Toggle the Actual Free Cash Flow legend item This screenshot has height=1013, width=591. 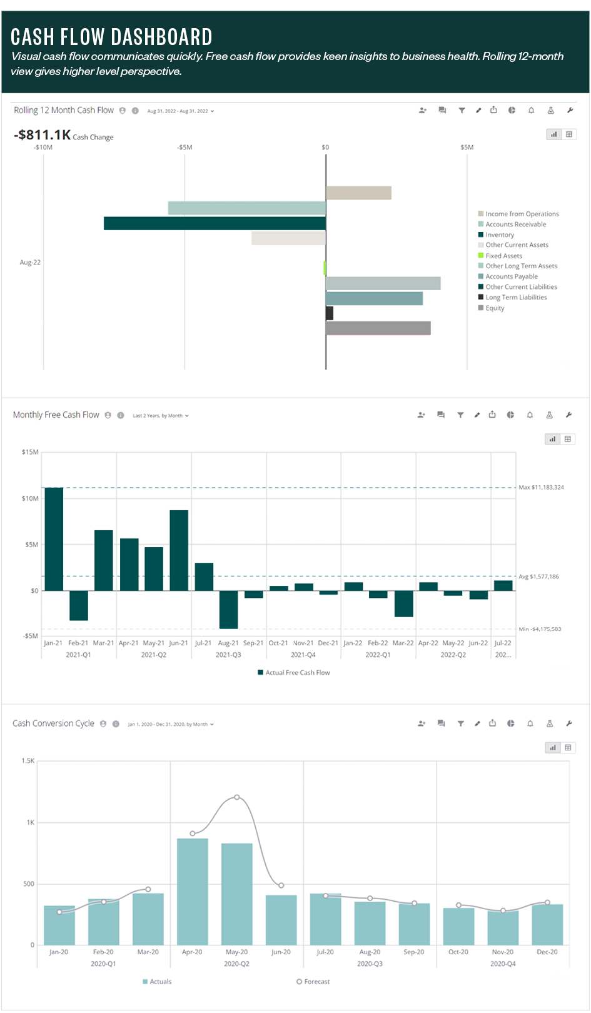click(x=294, y=673)
